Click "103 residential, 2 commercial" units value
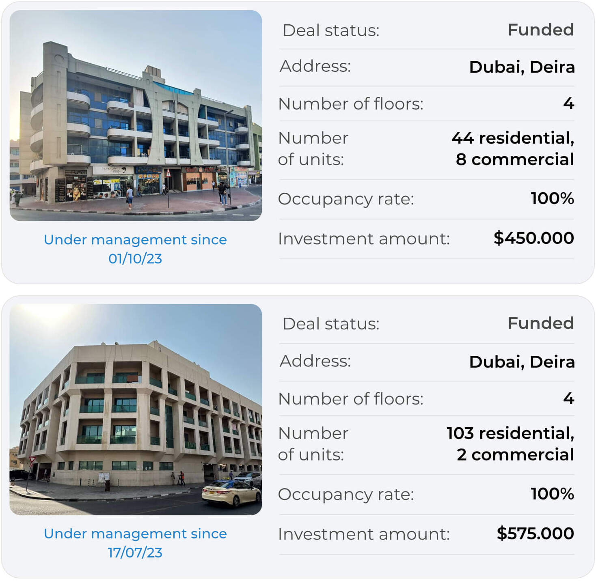This screenshot has height=581, width=596. [x=511, y=444]
